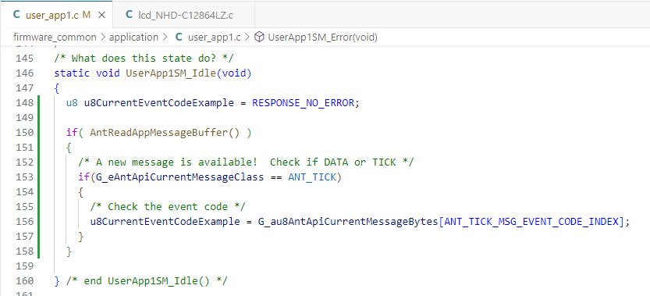This screenshot has height=296, width=650.
Task: Click the C icon in the breadcrumb bar
Action: coord(179,37)
